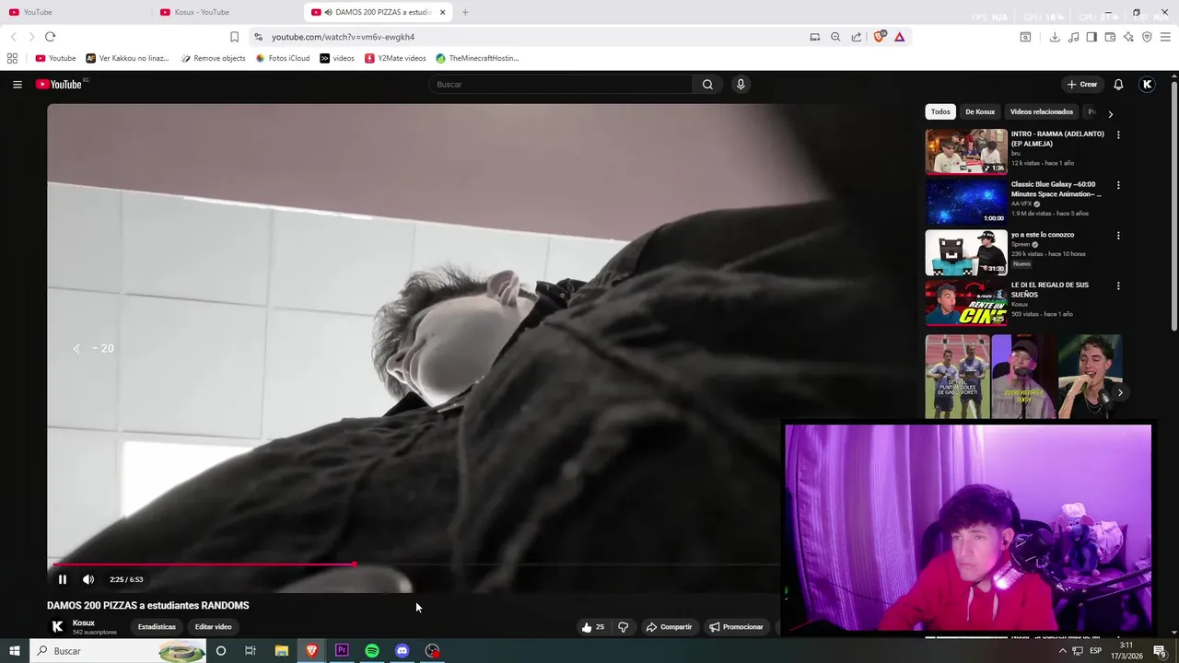Image resolution: width=1179 pixels, height=663 pixels.
Task: Open the Fotos iCloud bookmark
Action: coord(283,58)
